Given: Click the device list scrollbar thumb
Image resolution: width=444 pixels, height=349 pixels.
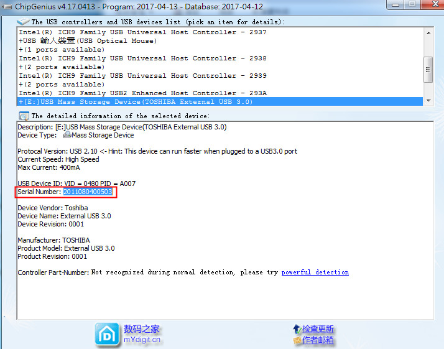Looking at the screenshot, I should [428, 70].
